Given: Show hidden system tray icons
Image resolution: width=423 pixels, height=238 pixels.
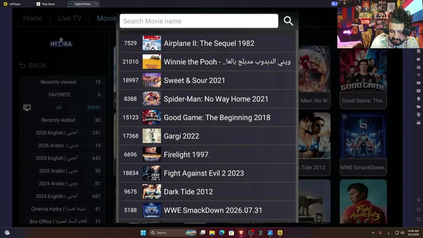Looking at the screenshot, I should tap(373, 233).
